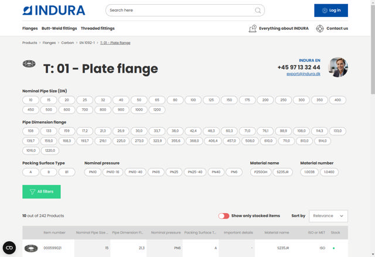The image size is (375, 257).
Task: Click the green stock dot in row 000599021
Action: point(333,248)
